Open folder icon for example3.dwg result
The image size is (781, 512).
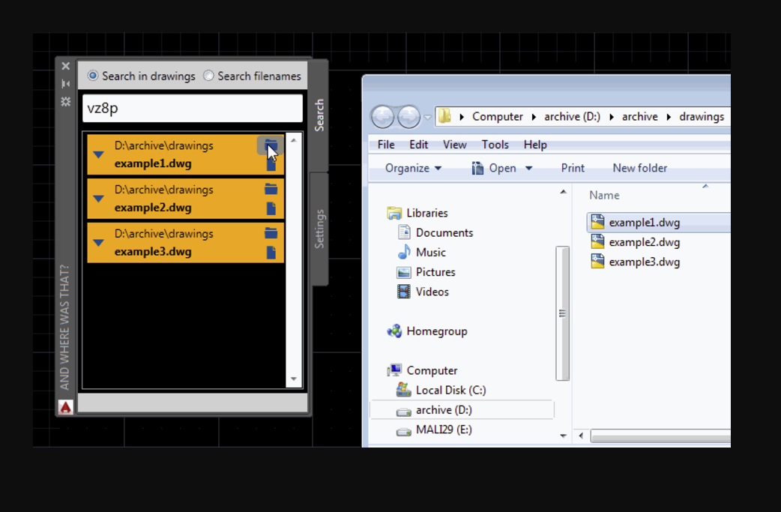click(x=271, y=232)
